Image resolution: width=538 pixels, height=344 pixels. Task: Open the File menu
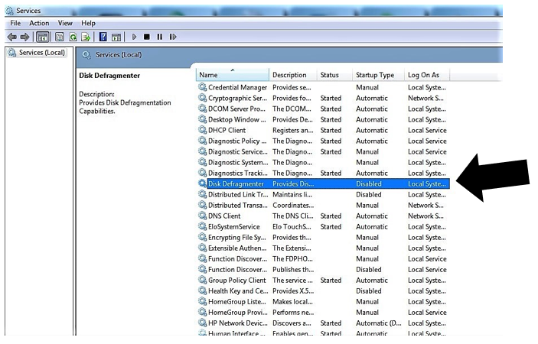click(15, 24)
